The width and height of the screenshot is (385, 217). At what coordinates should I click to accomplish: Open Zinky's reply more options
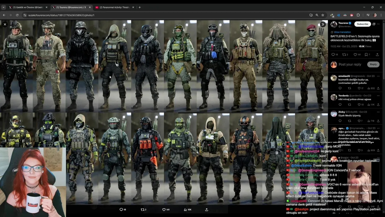click(378, 112)
